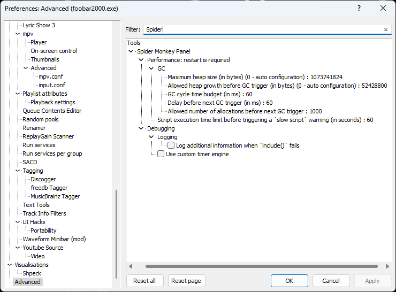This screenshot has height=292, width=396.
Task: Select the Advanced page at tree bottom
Action: click(x=27, y=282)
